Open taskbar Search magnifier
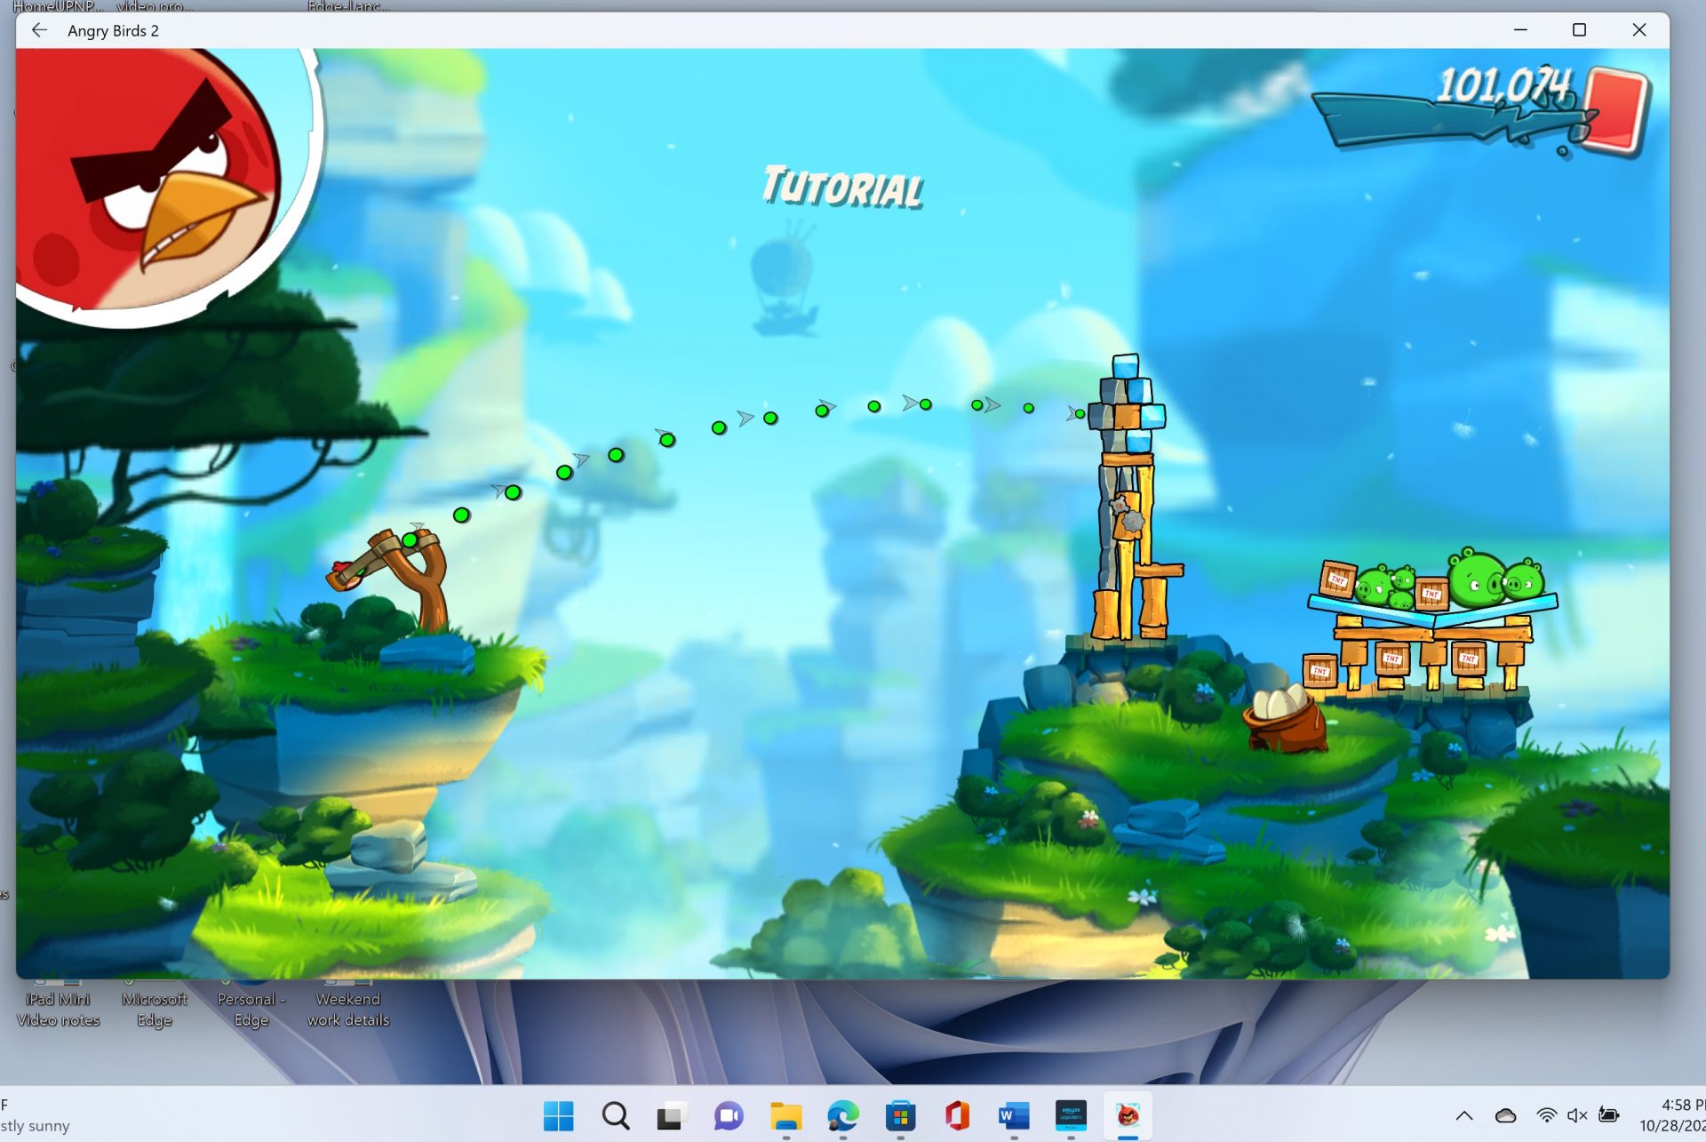 point(615,1115)
